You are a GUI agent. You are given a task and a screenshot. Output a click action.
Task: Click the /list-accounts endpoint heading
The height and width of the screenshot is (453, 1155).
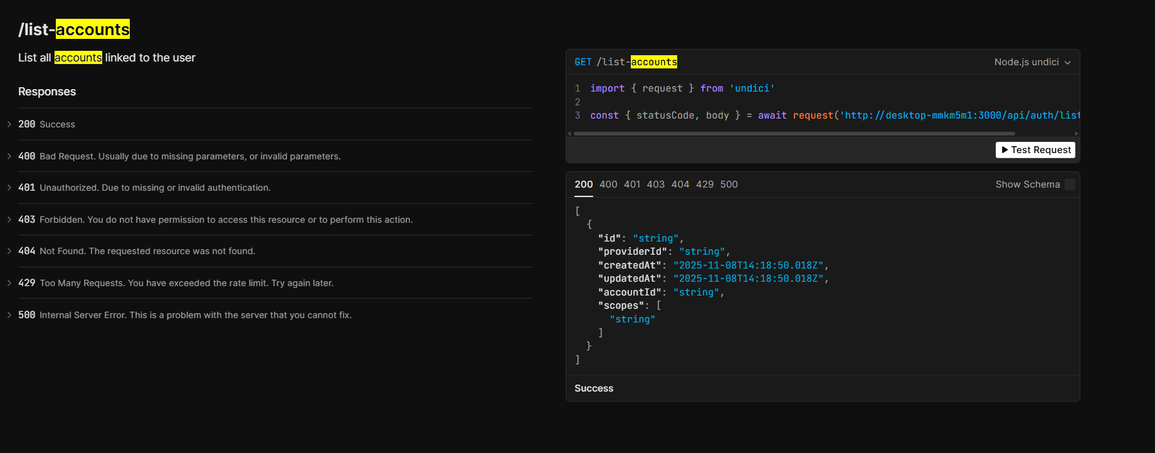pos(74,29)
